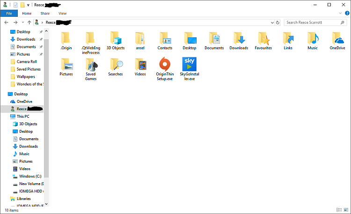Open the .Origin folder
Image resolution: width=351 pixels, height=214 pixels.
(66, 41)
